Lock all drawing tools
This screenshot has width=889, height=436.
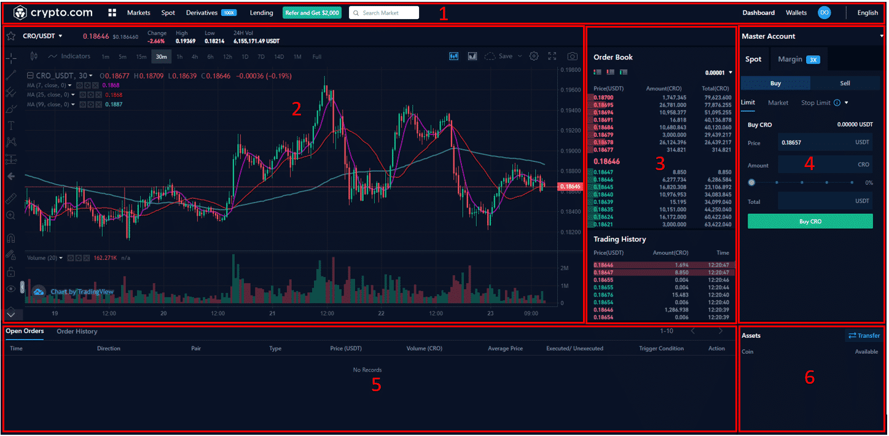(11, 271)
